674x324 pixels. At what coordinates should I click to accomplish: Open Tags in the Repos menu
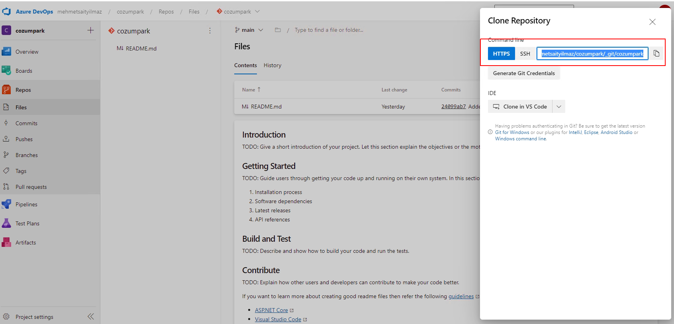(x=21, y=171)
